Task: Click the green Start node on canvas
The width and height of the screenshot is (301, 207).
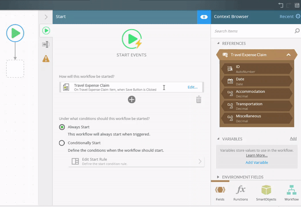Action: click(x=15, y=33)
